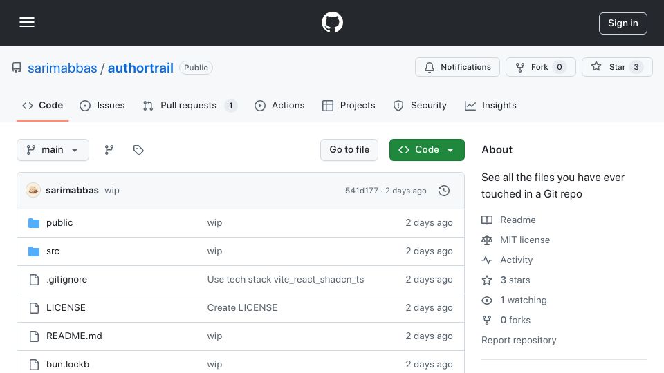Click the sarimabbas avatar in commit row
The width and height of the screenshot is (664, 373).
click(x=33, y=191)
